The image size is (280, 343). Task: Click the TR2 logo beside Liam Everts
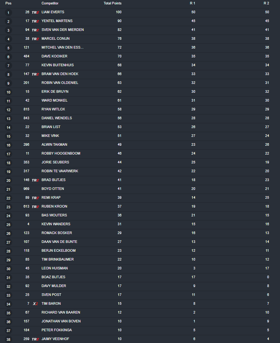tap(35, 12)
